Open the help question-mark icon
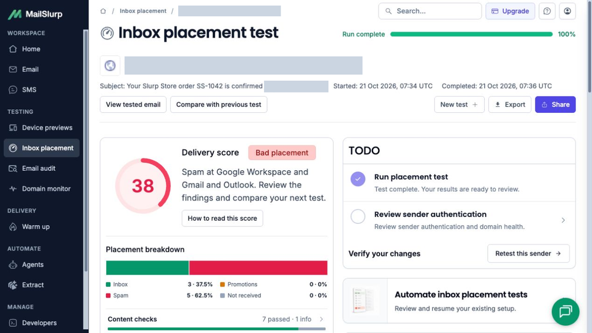 (x=547, y=11)
